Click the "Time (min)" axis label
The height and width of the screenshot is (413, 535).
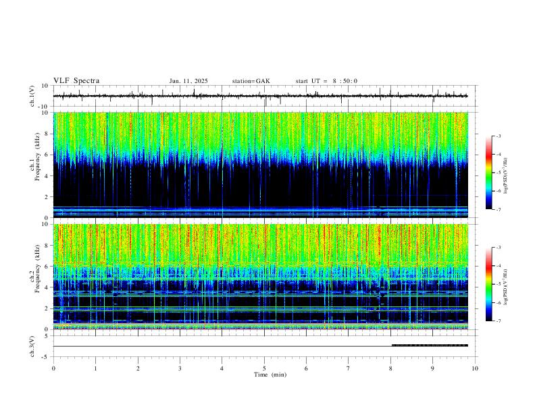pos(270,375)
